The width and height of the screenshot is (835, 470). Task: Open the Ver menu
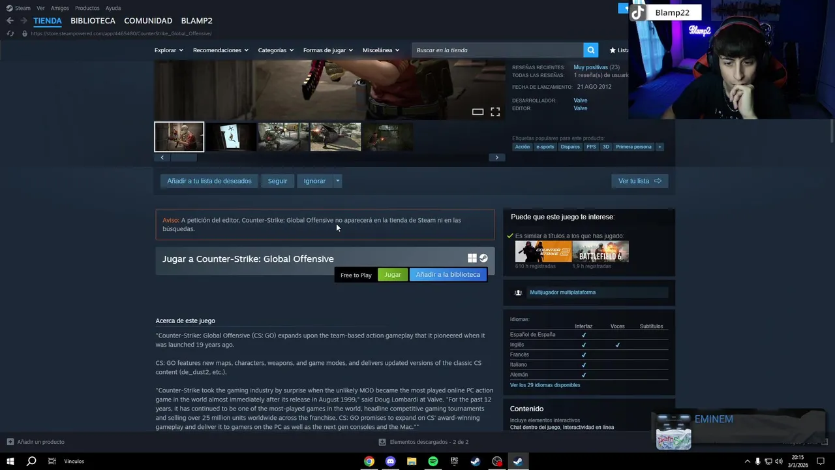pyautogui.click(x=41, y=8)
